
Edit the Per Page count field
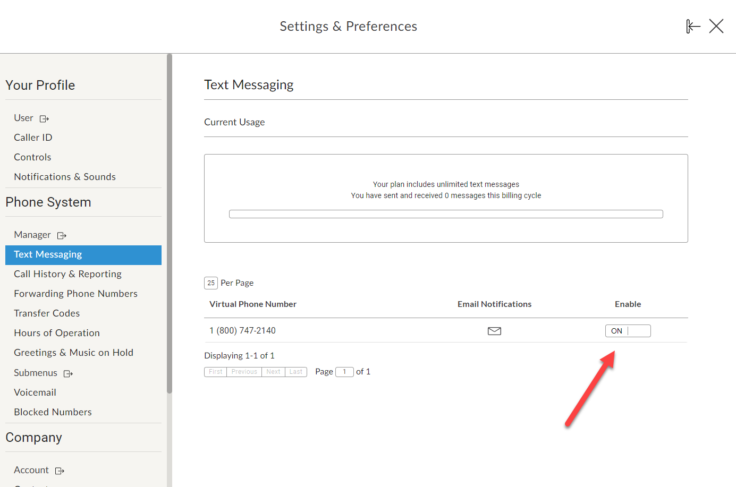(210, 283)
